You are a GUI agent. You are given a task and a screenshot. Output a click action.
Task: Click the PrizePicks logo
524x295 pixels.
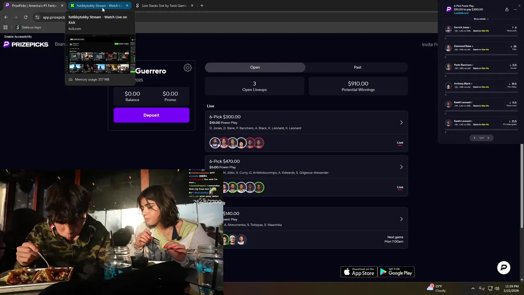(26, 44)
